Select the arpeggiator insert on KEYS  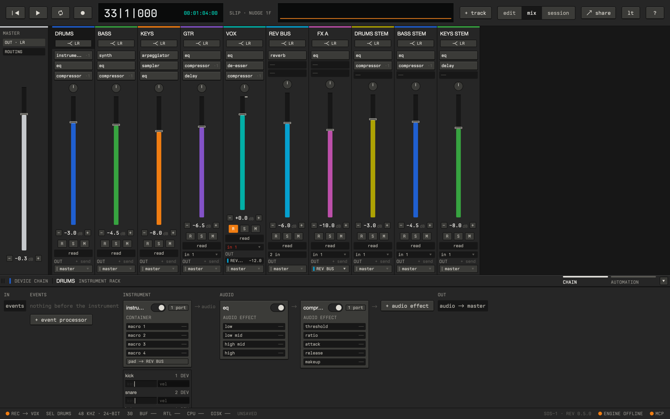(159, 55)
